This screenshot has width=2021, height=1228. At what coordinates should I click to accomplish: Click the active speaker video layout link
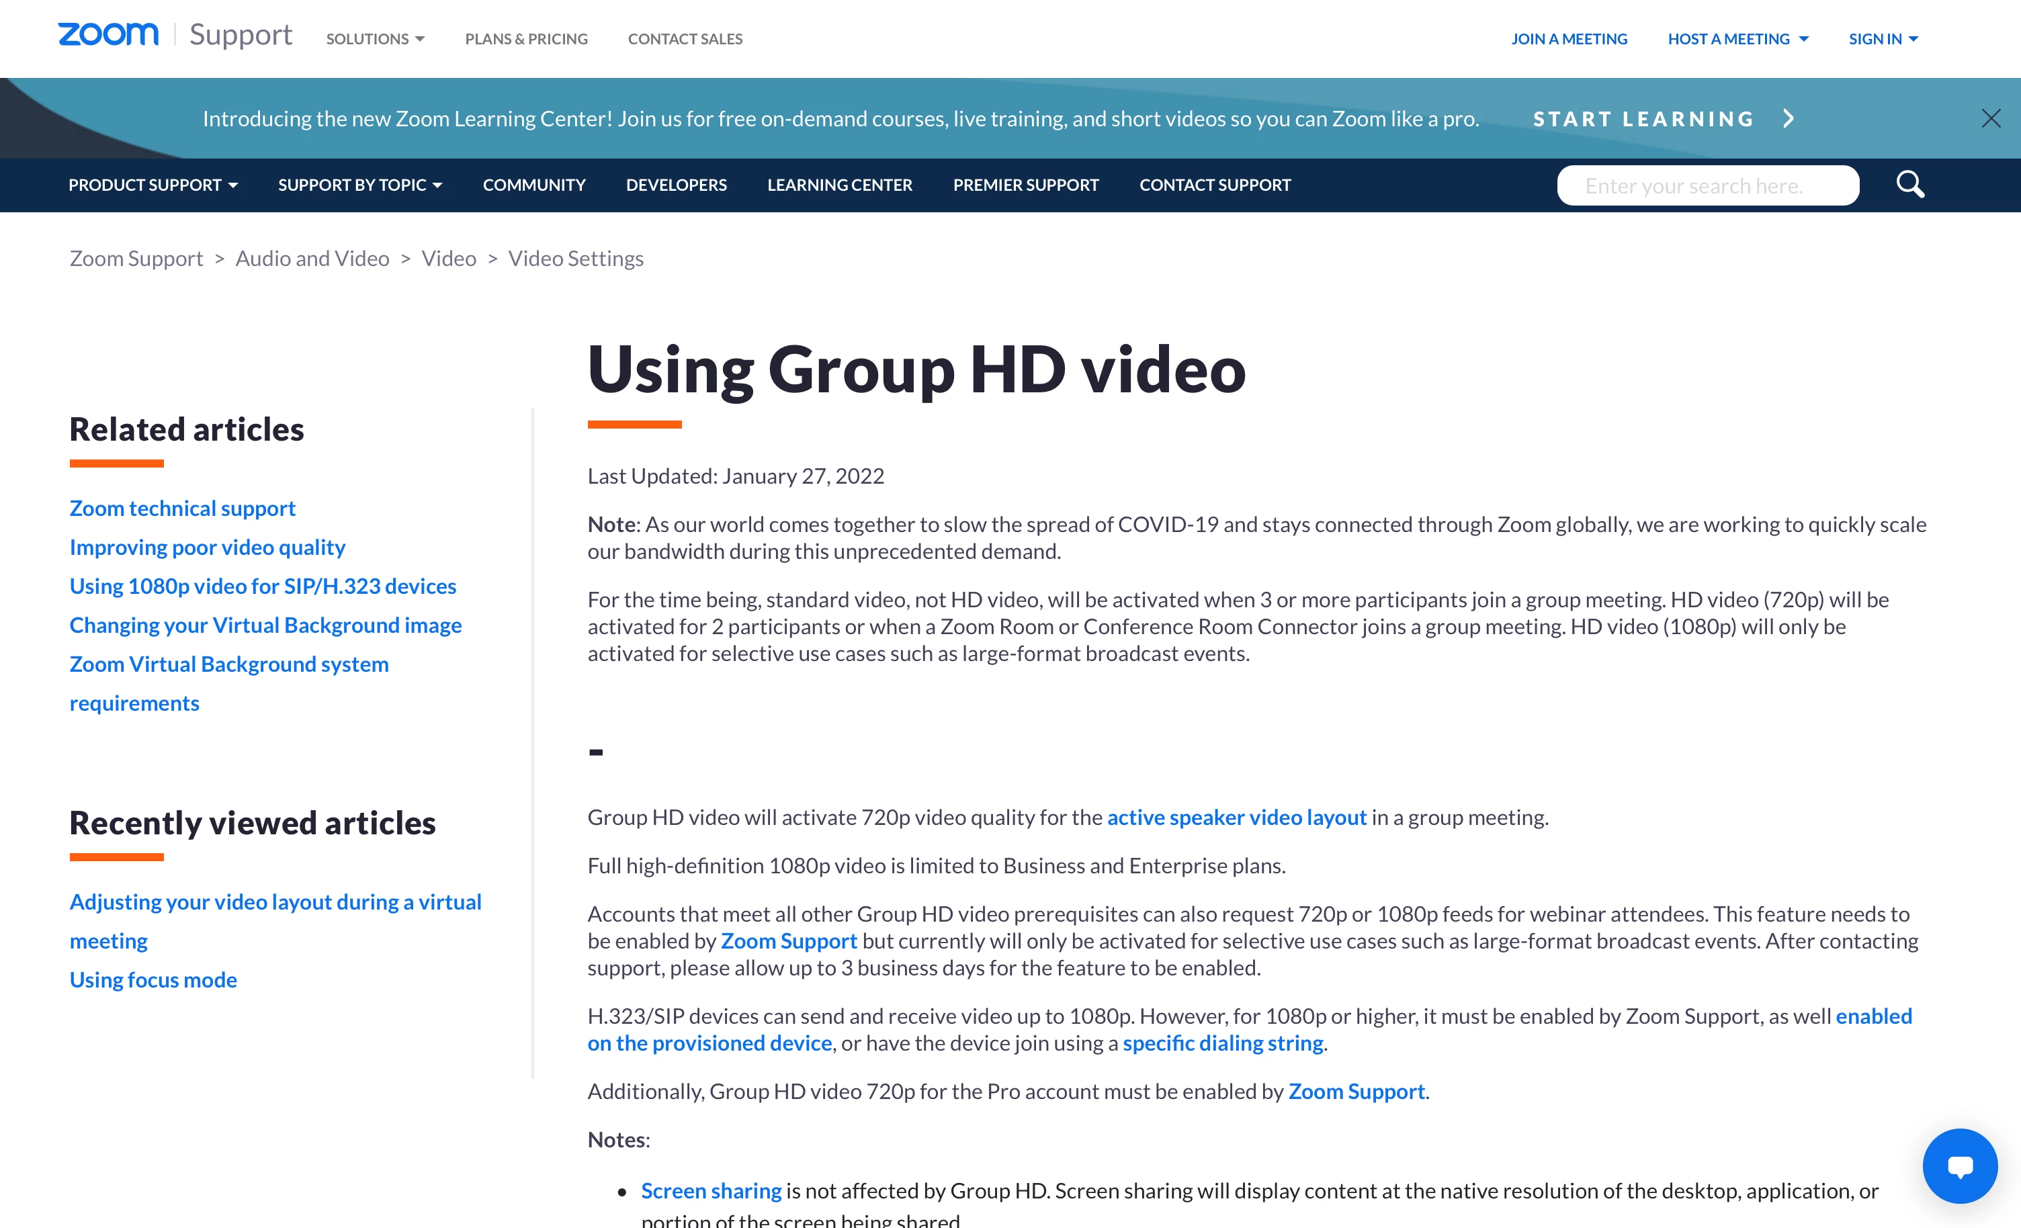1236,817
